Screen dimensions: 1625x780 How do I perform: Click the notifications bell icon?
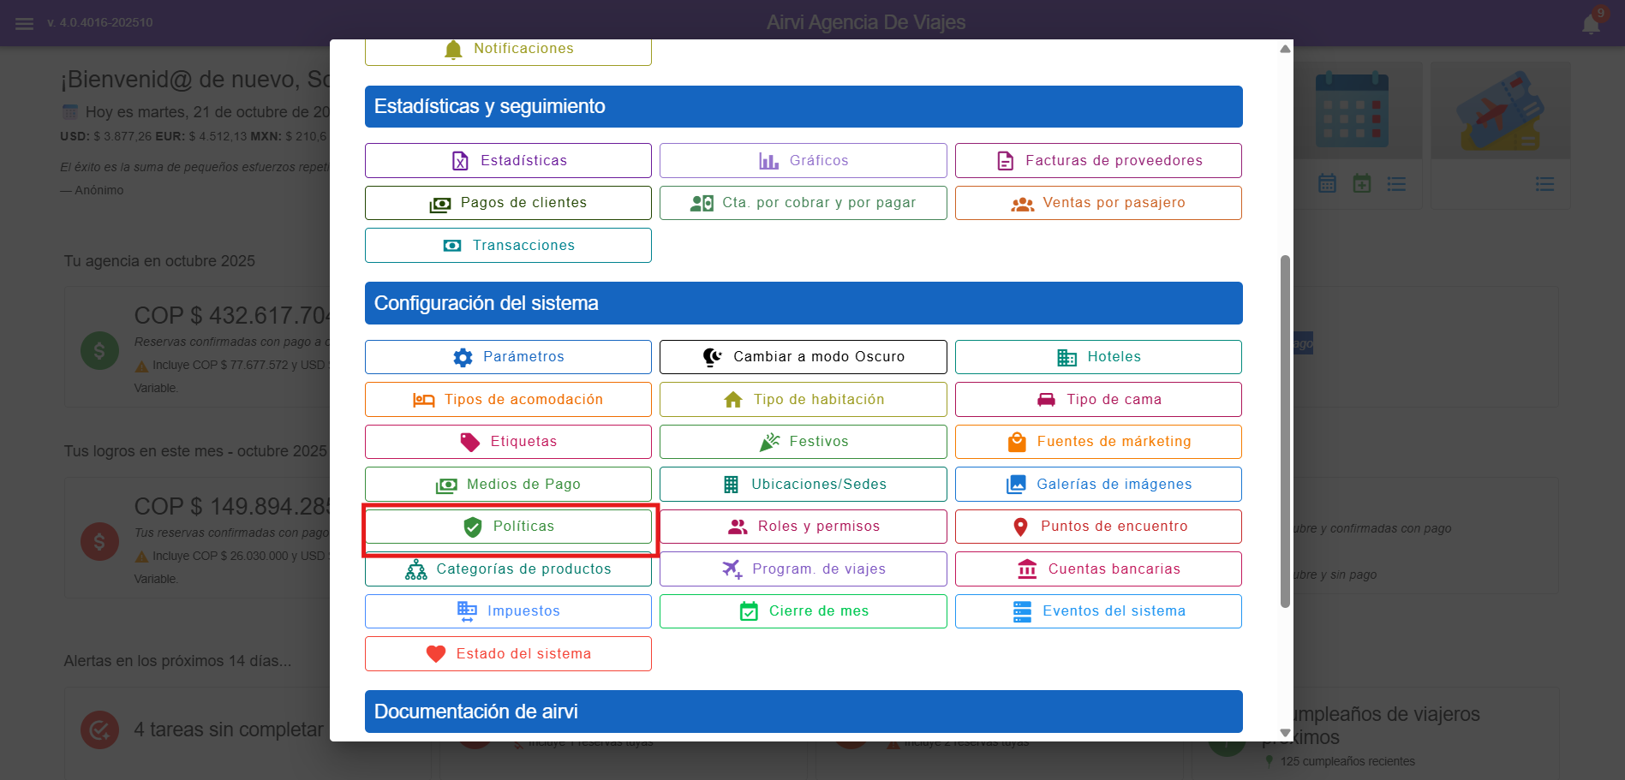click(1591, 24)
